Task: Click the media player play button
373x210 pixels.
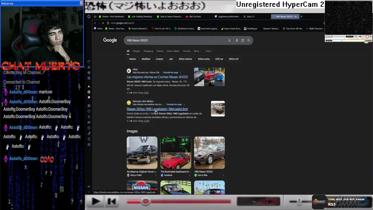Action: coord(95,202)
